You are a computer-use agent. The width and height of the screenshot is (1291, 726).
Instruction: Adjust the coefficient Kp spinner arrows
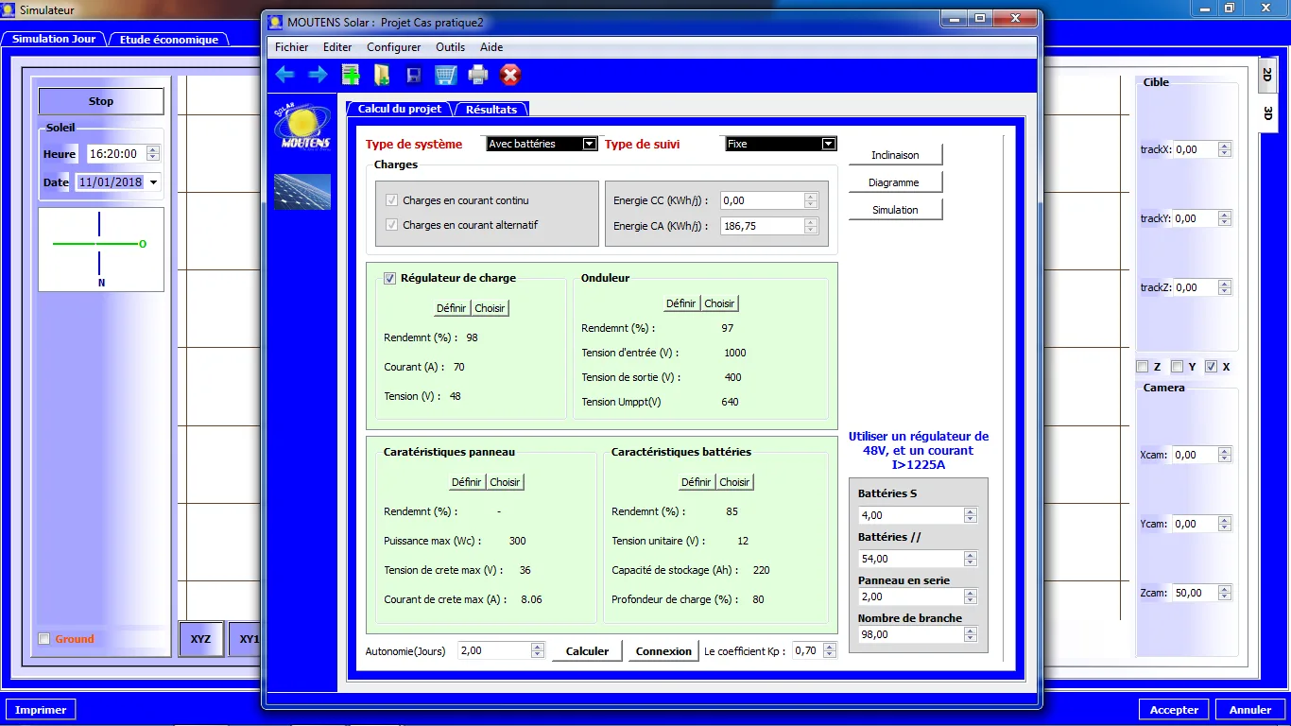tap(830, 650)
